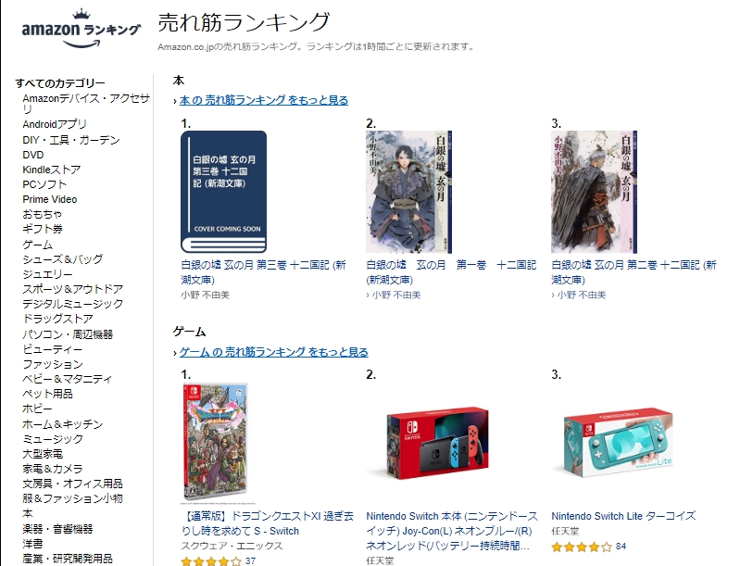Click the star rating of Switch Lite
Viewport: 740px width, 566px height.
tap(582, 547)
